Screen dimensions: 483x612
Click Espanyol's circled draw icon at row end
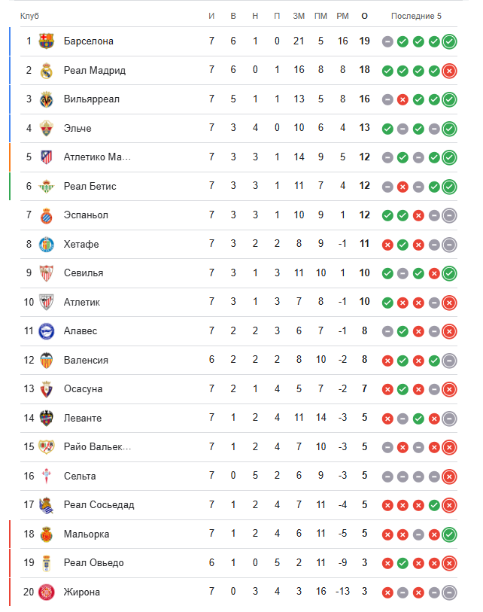coord(450,215)
